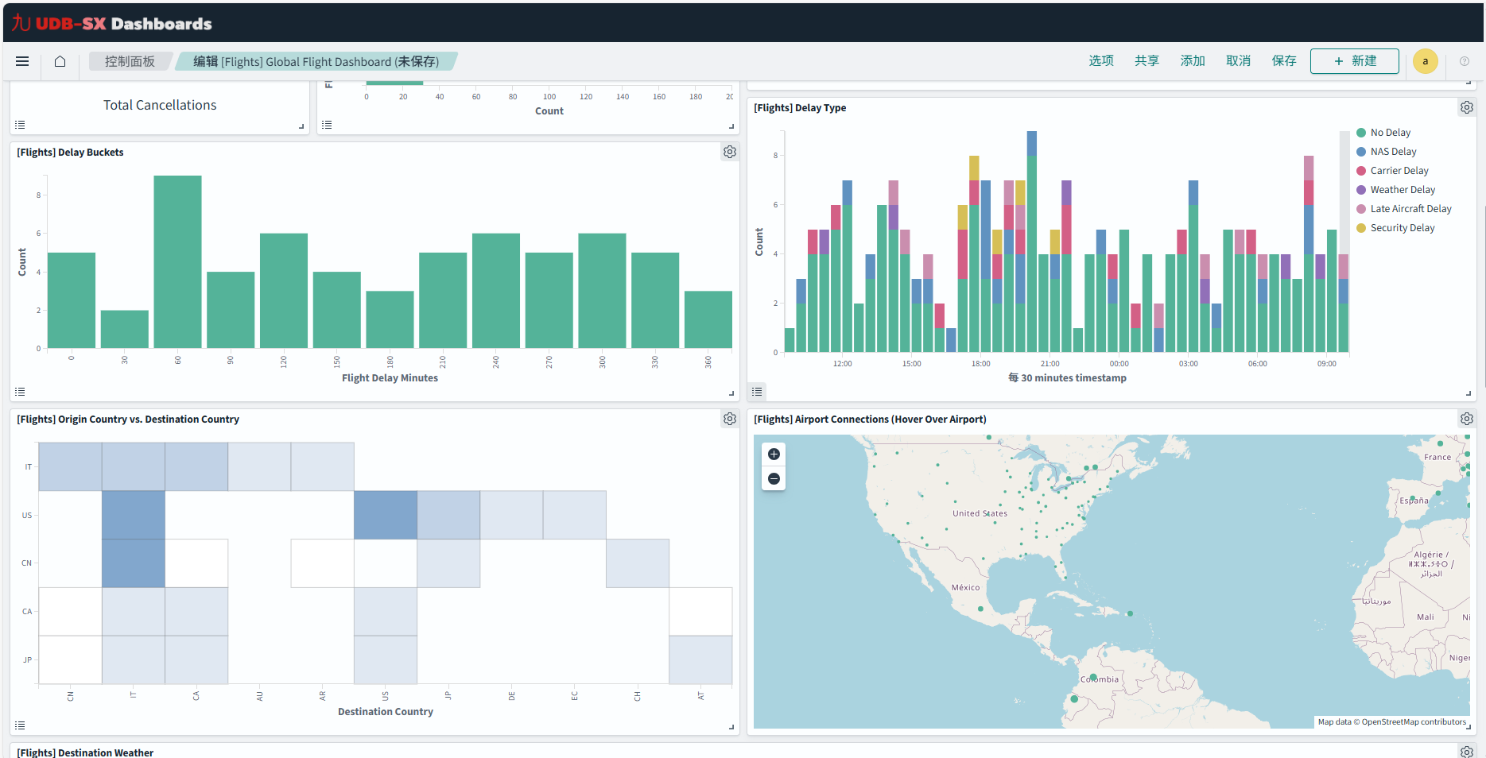Viewport: 1486px width, 758px height.
Task: Open Delay Buckets panel gear options
Action: [x=729, y=152]
